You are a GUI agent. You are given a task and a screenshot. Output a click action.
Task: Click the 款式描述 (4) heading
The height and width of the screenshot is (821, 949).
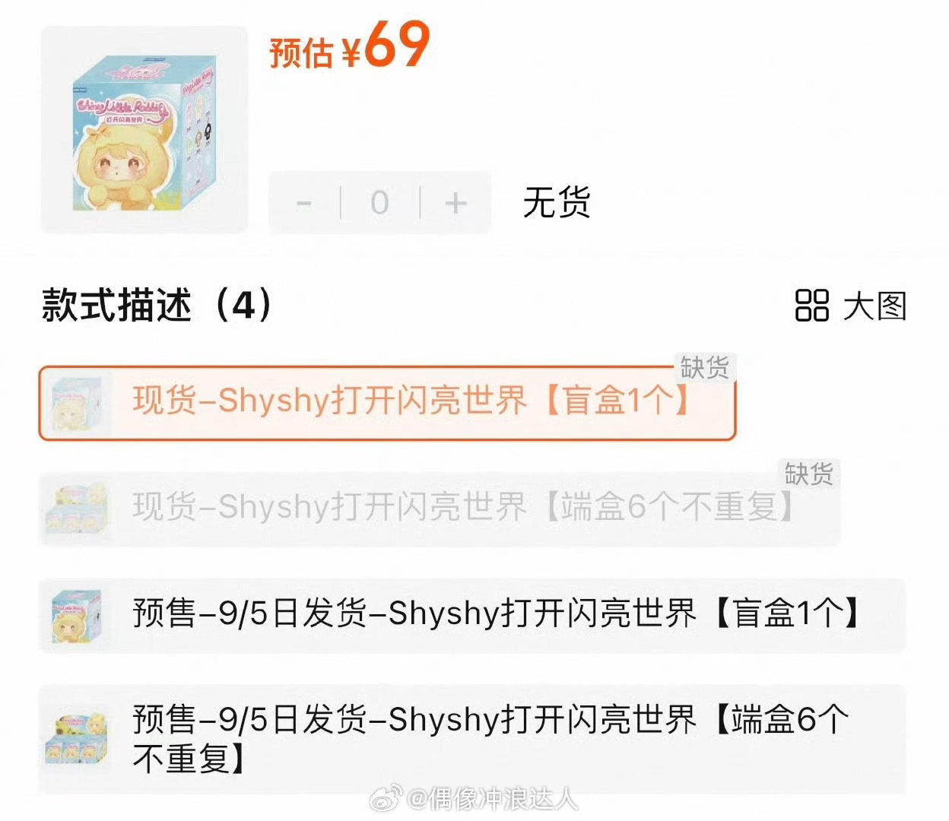[x=156, y=306]
